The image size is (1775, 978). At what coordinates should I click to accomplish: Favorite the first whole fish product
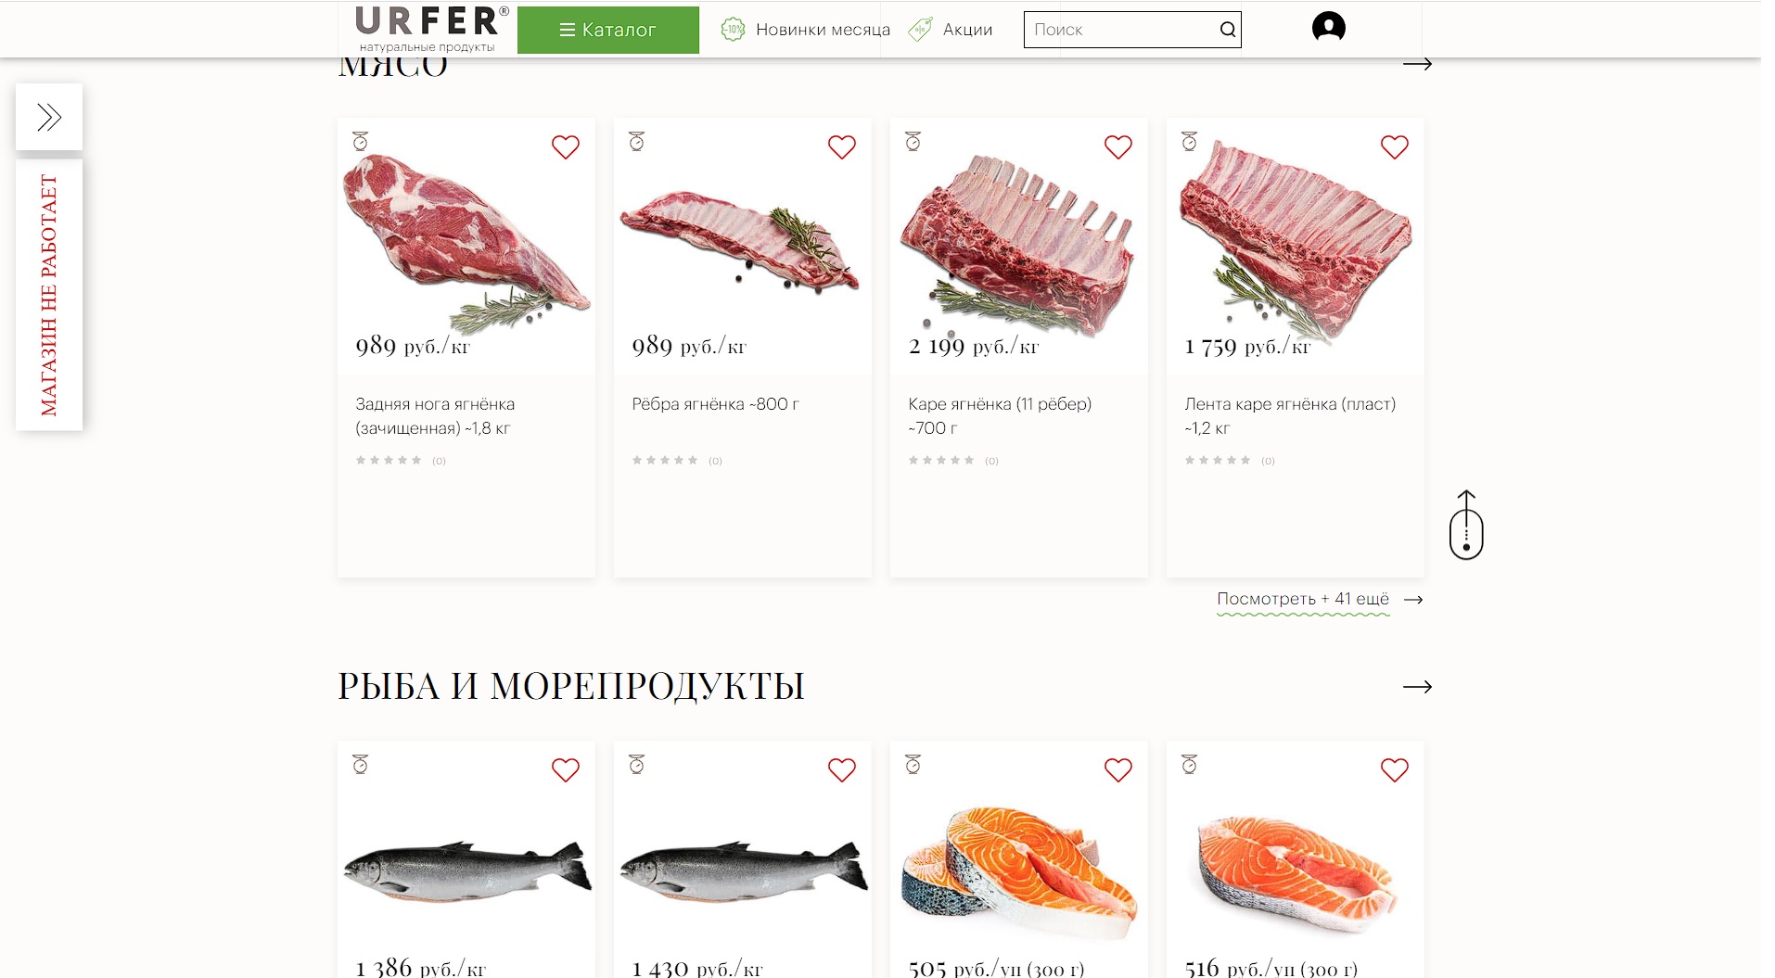pyautogui.click(x=566, y=769)
